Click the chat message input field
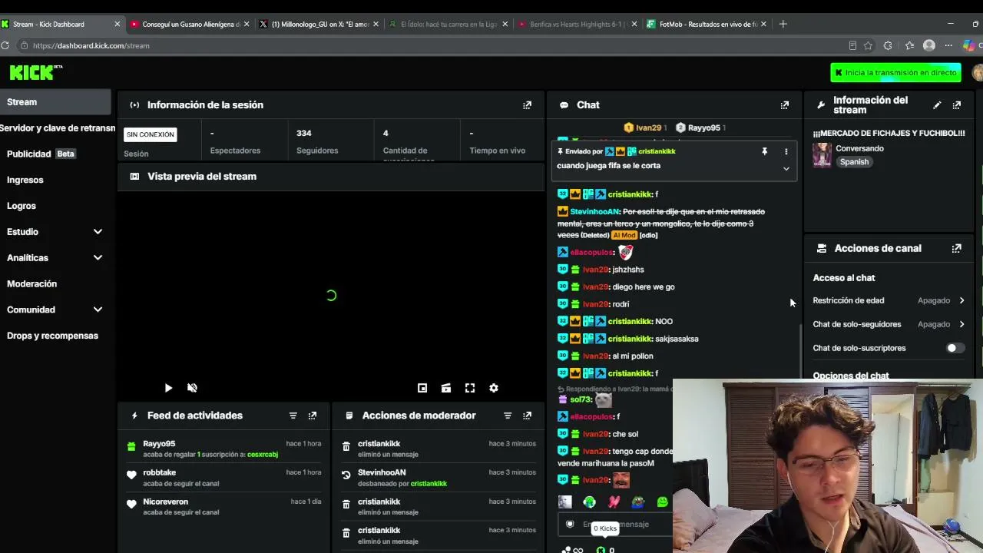The width and height of the screenshot is (983, 553). pyautogui.click(x=615, y=525)
